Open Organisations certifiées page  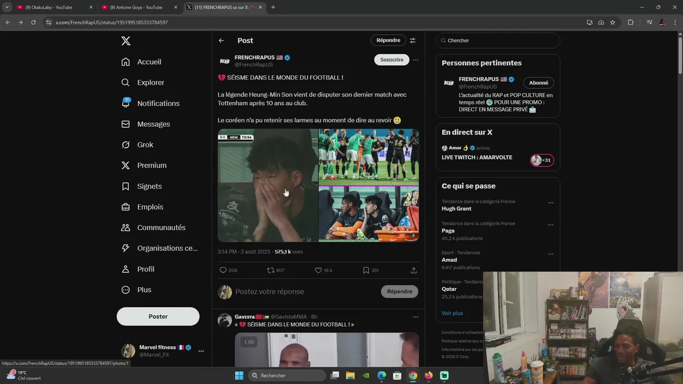pyautogui.click(x=160, y=248)
